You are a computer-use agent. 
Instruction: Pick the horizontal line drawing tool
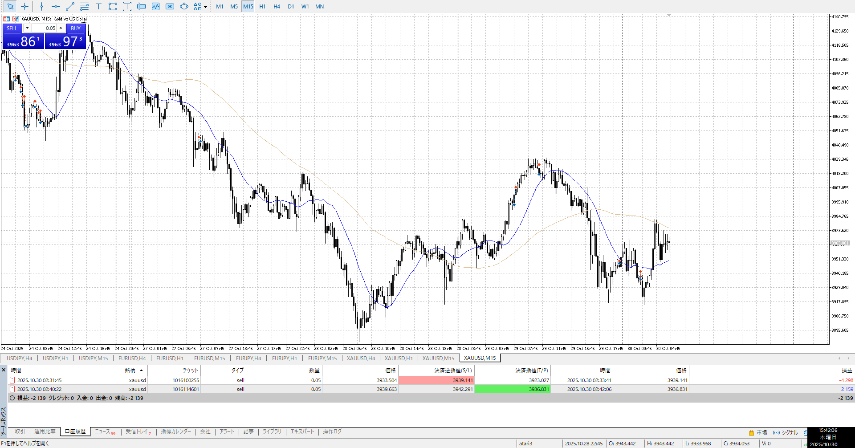click(56, 7)
